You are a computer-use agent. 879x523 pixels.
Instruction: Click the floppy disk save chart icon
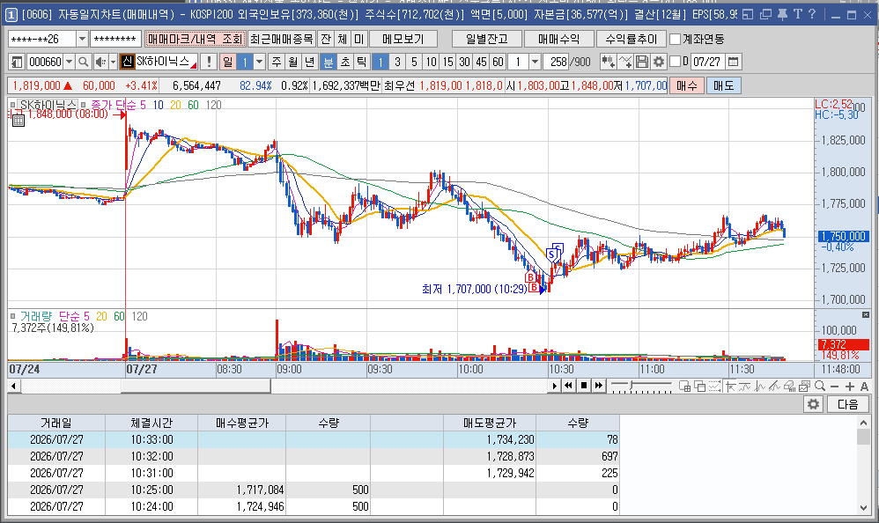click(x=642, y=62)
